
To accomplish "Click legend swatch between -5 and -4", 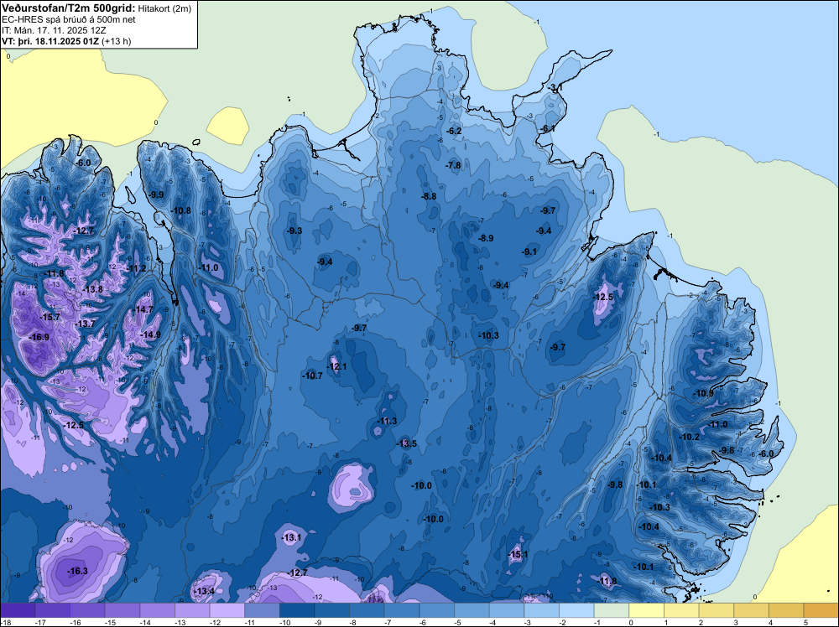I will click(x=472, y=610).
